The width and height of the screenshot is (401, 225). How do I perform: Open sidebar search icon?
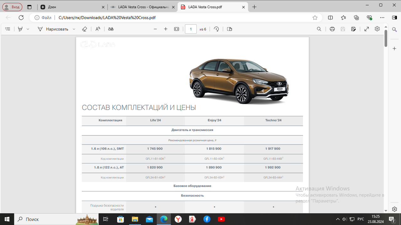pos(395,29)
